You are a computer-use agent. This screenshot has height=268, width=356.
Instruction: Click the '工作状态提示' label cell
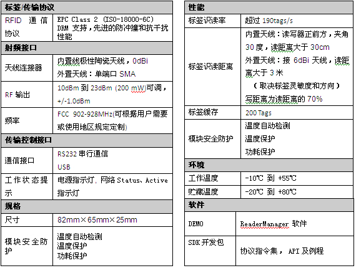[x=27, y=187]
